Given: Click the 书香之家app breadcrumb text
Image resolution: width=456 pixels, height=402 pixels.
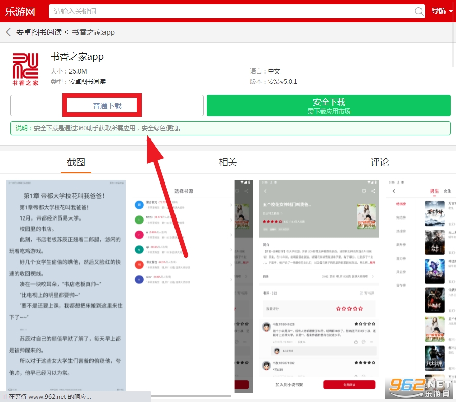Looking at the screenshot, I should [93, 32].
